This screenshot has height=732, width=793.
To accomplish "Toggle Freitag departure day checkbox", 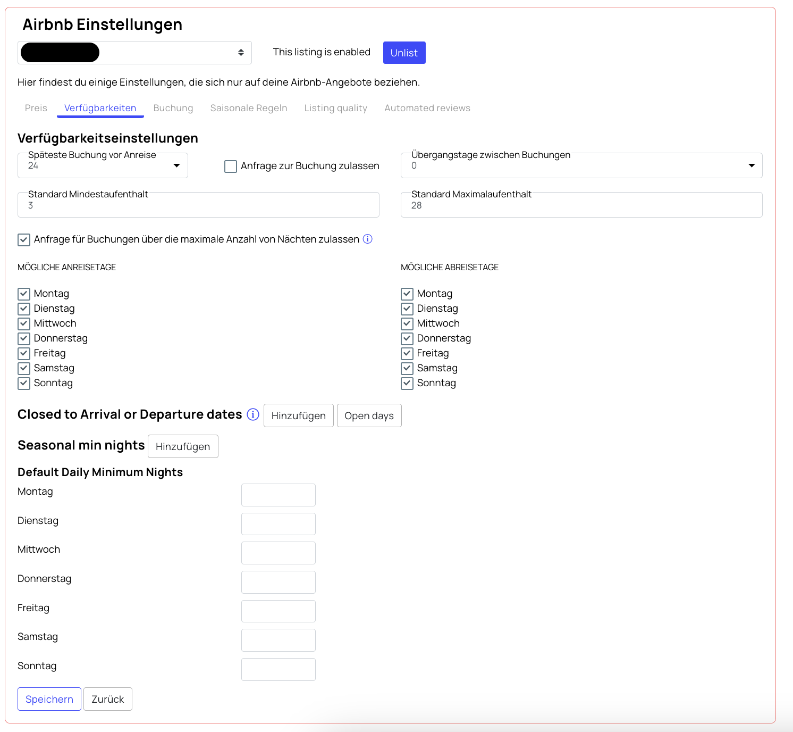I will tap(407, 353).
